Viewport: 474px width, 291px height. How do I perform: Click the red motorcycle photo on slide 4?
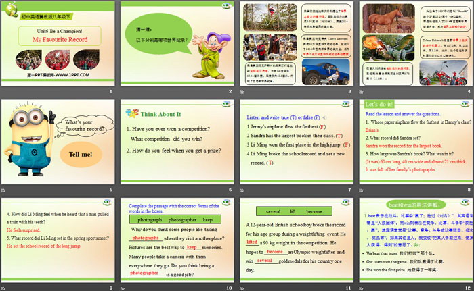point(444,73)
